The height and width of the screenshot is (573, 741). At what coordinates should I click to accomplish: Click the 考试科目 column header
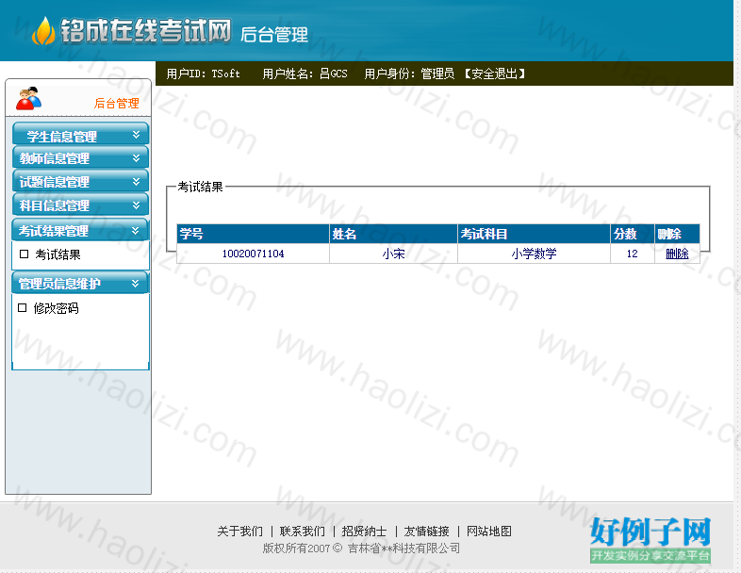click(x=534, y=234)
